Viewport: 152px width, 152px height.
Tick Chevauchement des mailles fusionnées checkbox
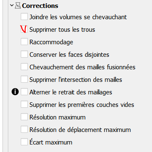click(x=24, y=67)
